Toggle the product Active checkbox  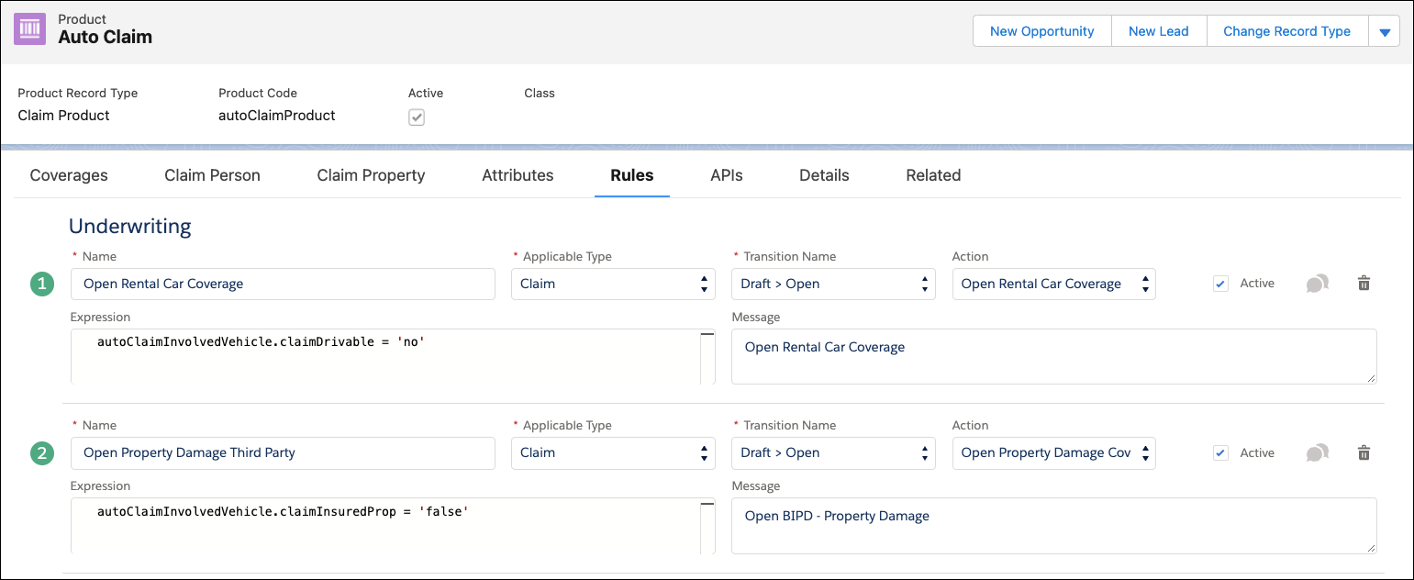tap(417, 117)
